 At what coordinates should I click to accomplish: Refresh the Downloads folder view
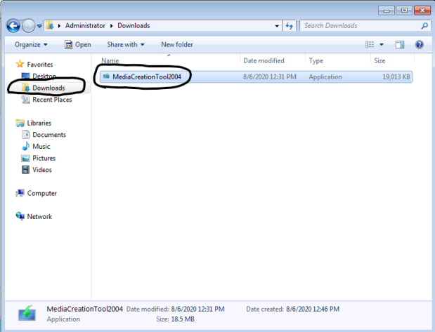coord(289,26)
